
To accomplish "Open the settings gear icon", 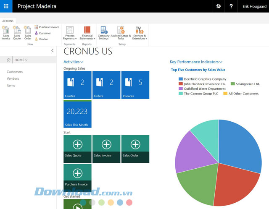I will click(x=218, y=6).
